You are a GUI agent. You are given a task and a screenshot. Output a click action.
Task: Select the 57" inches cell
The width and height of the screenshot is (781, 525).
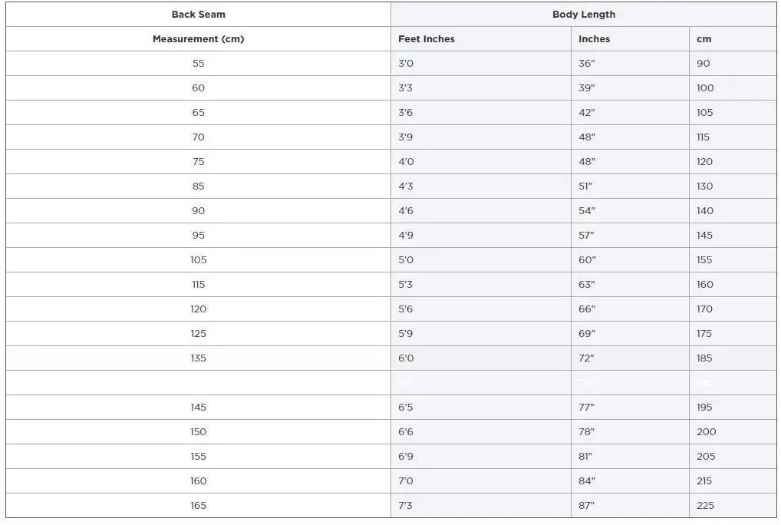587,236
